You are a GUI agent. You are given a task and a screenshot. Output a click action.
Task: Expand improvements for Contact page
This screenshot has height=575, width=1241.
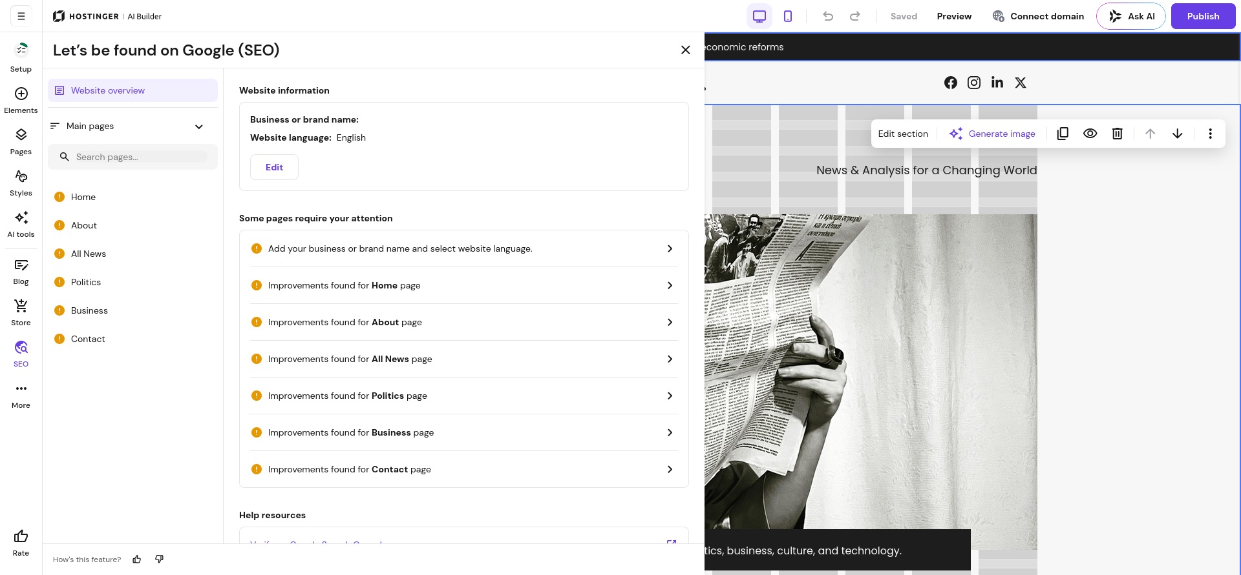[x=464, y=469]
